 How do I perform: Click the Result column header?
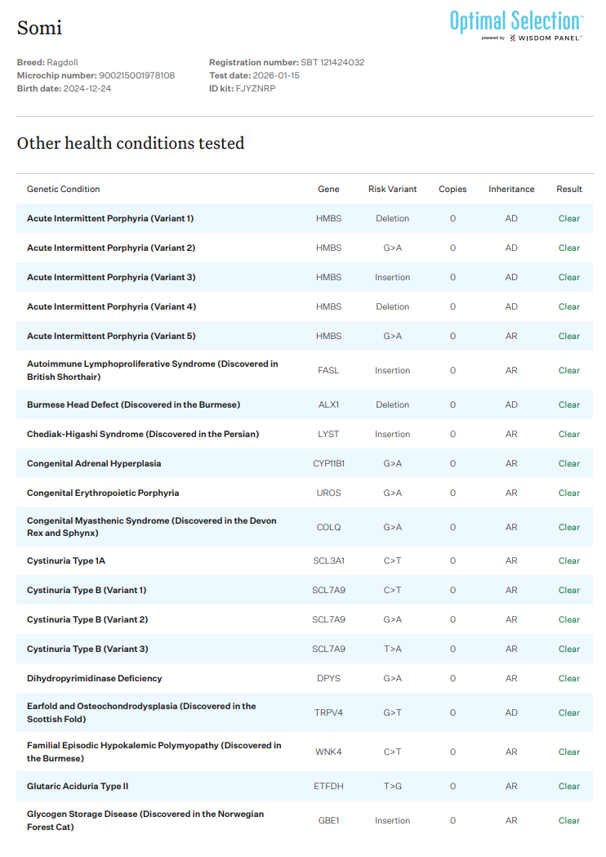pyautogui.click(x=569, y=189)
